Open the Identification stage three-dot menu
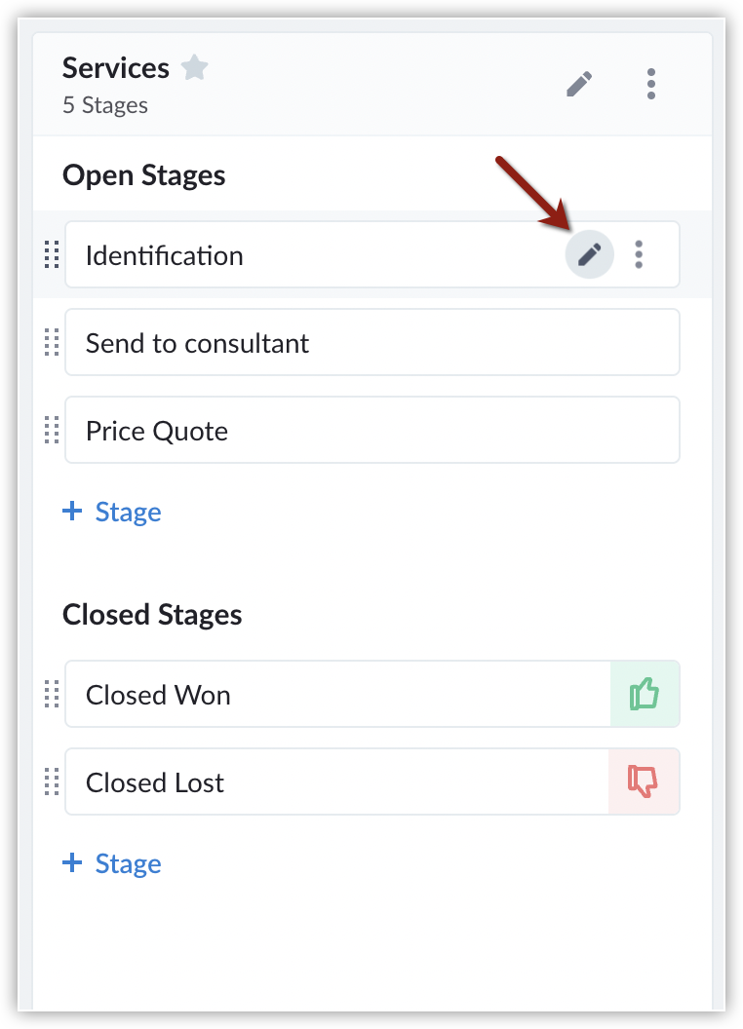743x1029 pixels. click(639, 255)
